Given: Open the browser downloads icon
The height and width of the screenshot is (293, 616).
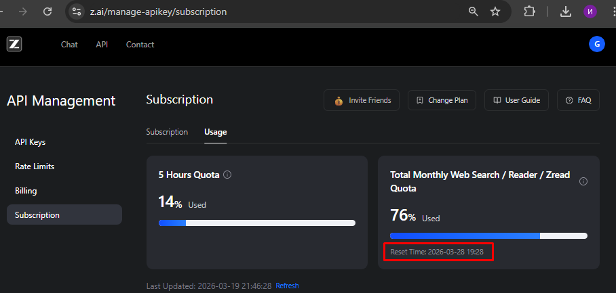Looking at the screenshot, I should [x=566, y=12].
